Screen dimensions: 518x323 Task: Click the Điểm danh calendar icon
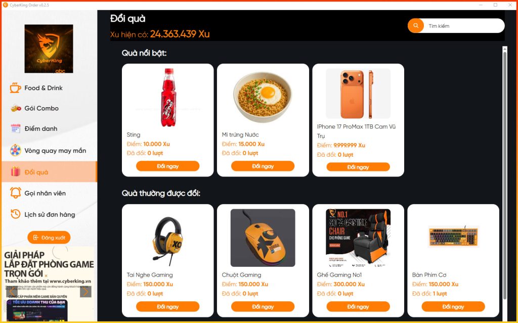pos(15,128)
